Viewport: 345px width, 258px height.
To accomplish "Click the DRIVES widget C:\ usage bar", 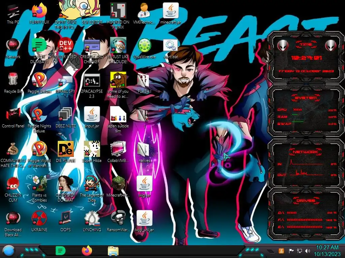I will coord(291,213).
